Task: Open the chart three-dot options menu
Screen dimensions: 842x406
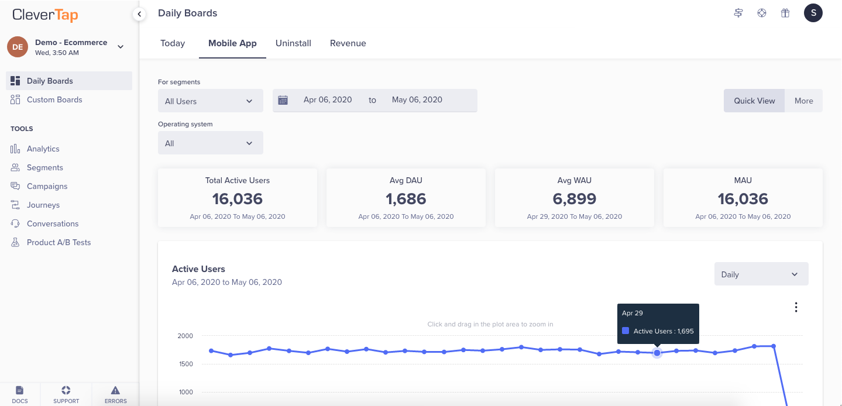Action: pyautogui.click(x=796, y=307)
